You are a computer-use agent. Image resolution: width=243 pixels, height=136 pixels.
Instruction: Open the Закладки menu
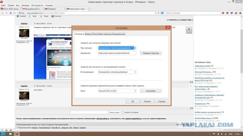click(25, 5)
